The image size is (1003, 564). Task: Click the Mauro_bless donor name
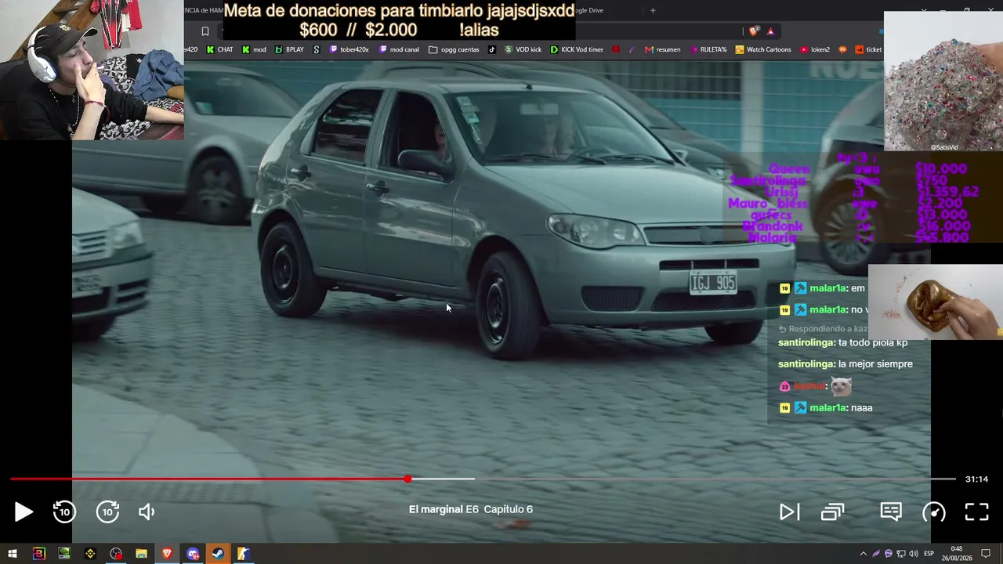point(767,203)
